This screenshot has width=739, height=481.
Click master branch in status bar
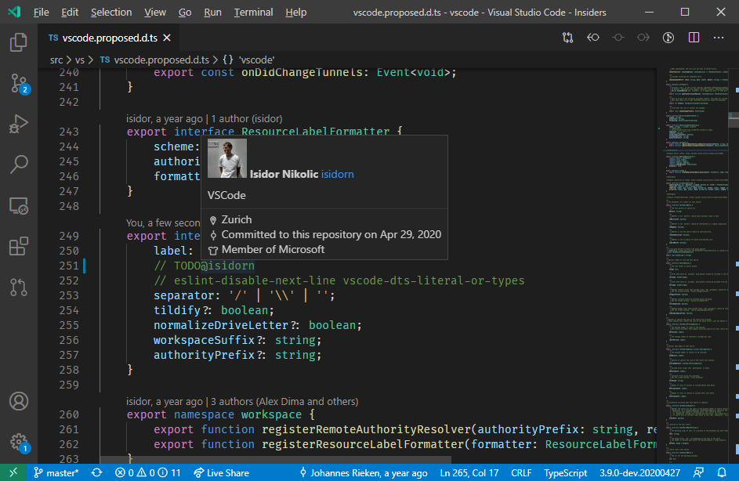point(56,473)
